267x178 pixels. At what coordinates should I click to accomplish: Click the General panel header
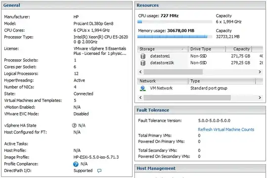[67, 5]
